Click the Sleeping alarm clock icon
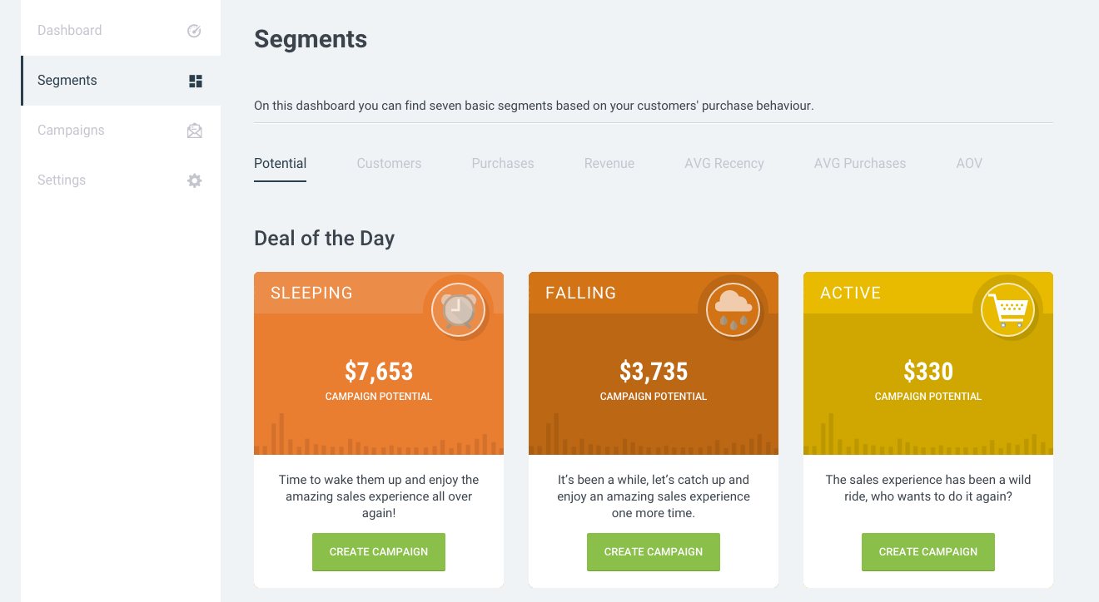Viewport: 1099px width, 602px height. (459, 310)
